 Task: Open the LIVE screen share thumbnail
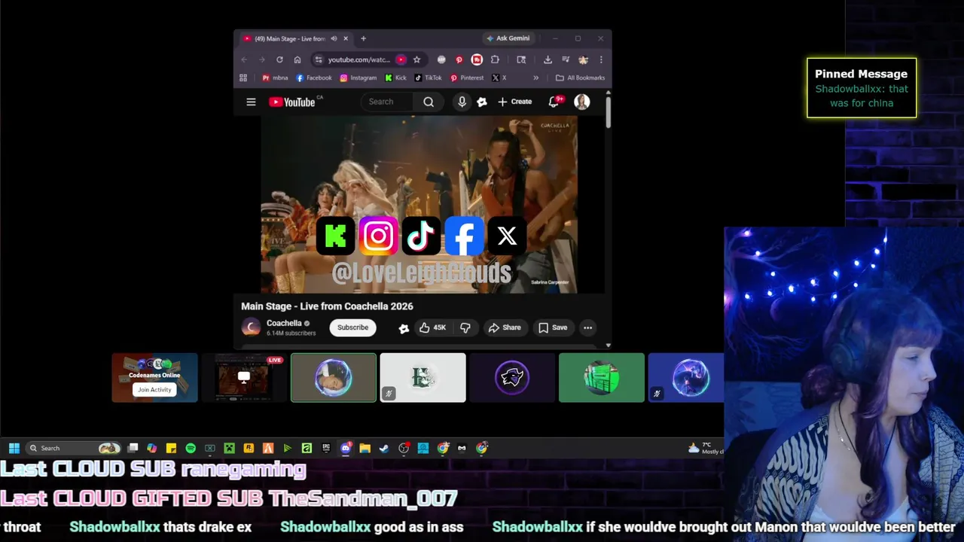tap(243, 377)
